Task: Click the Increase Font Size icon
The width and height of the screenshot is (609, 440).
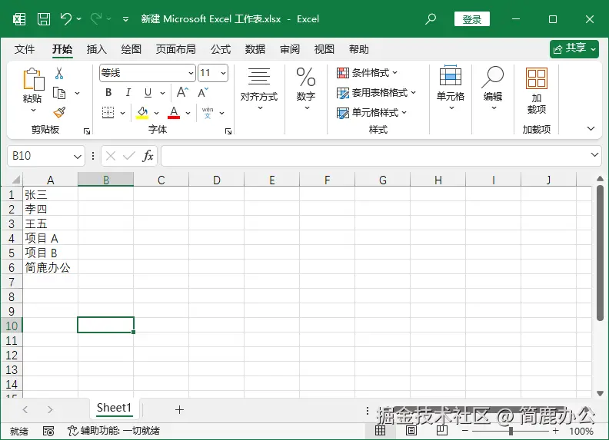Action: pos(182,92)
